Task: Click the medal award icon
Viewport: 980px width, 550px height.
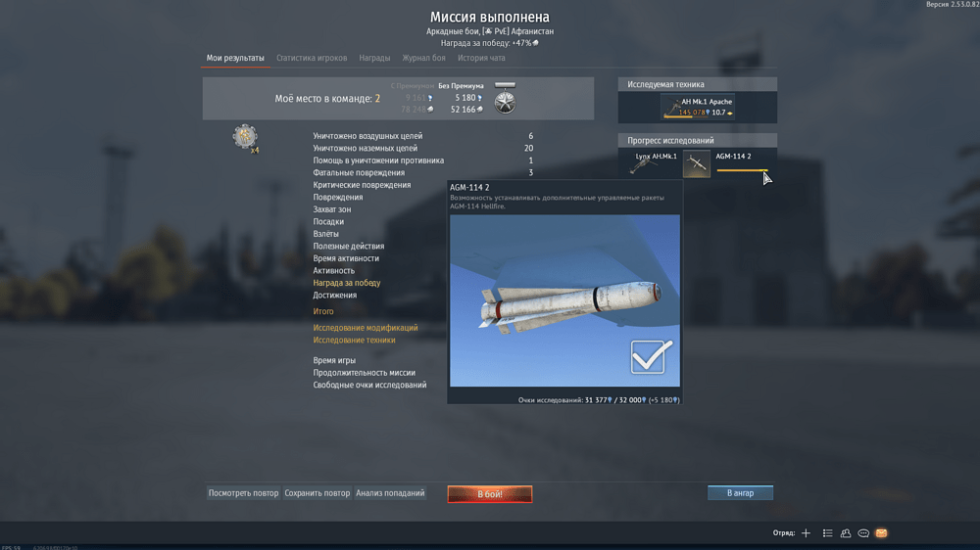Action: [x=505, y=98]
